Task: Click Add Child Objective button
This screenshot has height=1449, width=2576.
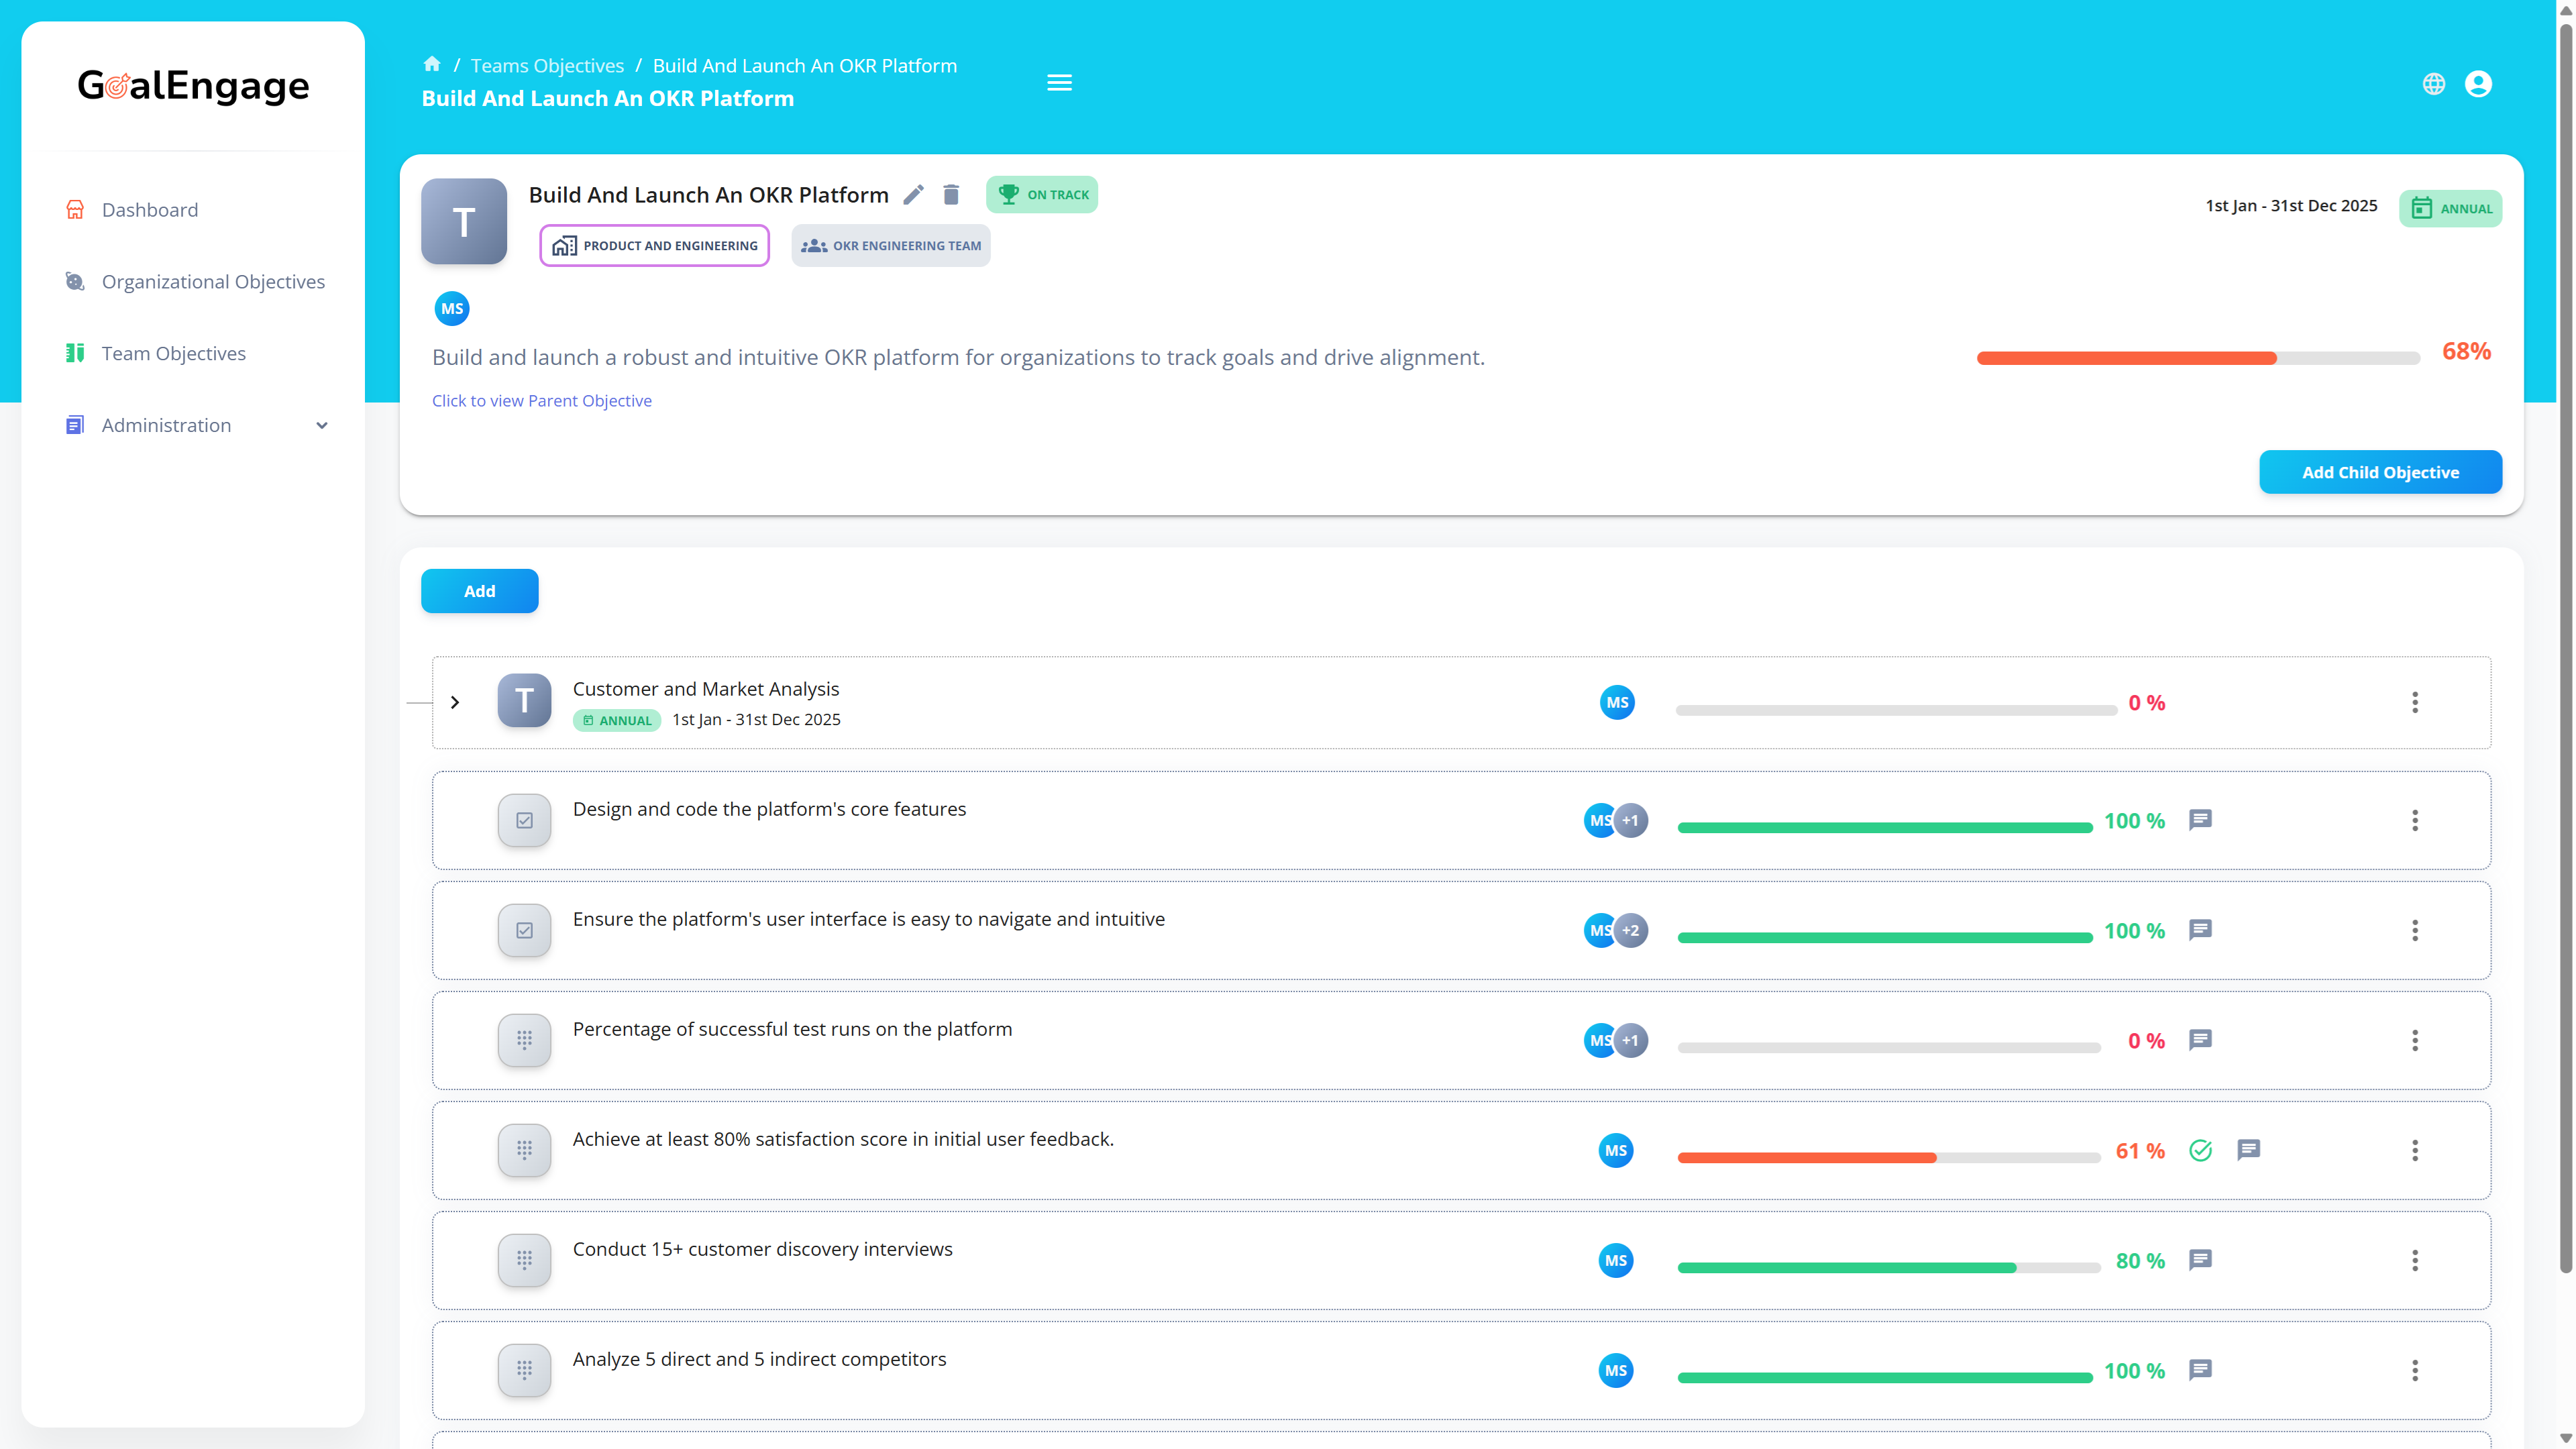Action: [2380, 472]
